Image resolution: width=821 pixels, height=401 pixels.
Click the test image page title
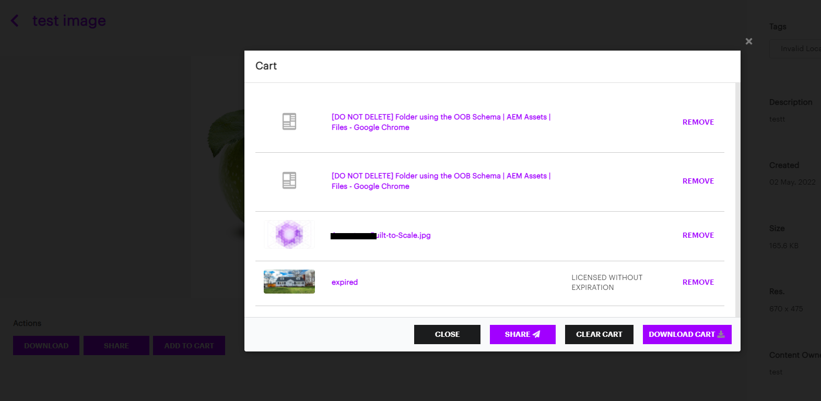click(x=69, y=21)
